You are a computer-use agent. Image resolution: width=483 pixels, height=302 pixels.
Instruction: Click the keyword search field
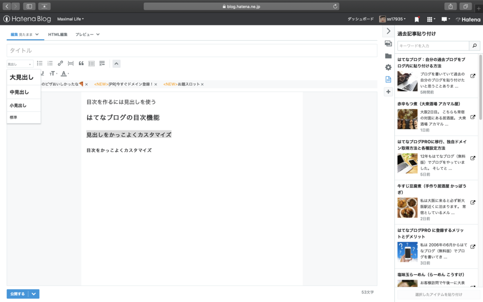(x=433, y=46)
